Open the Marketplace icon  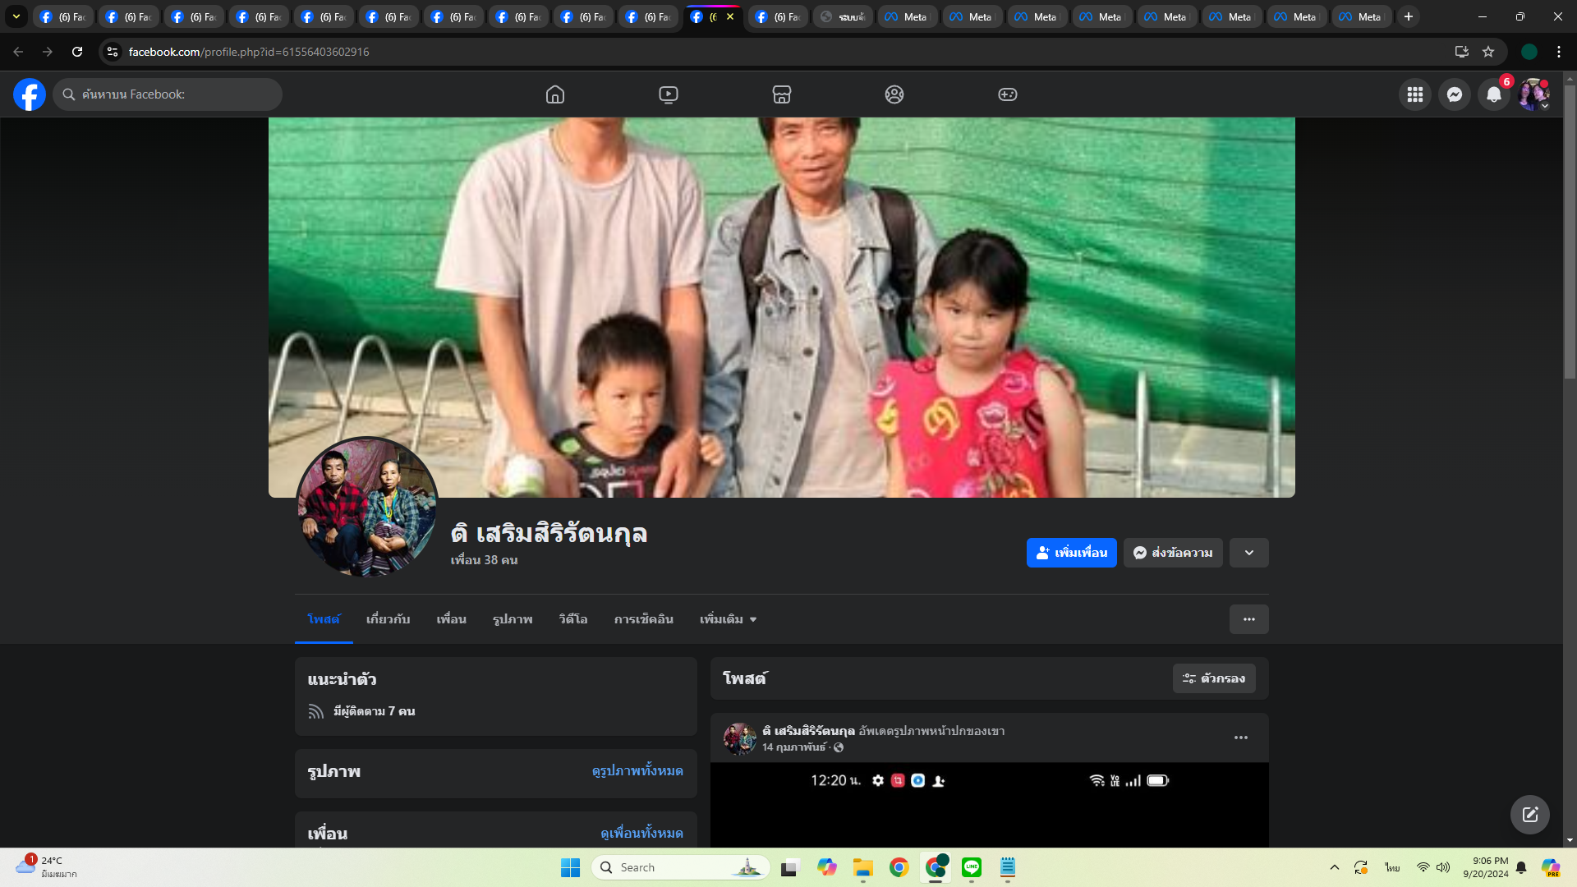[x=782, y=94]
